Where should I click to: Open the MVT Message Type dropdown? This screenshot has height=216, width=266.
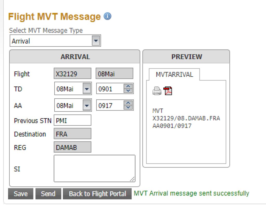click(x=96, y=41)
